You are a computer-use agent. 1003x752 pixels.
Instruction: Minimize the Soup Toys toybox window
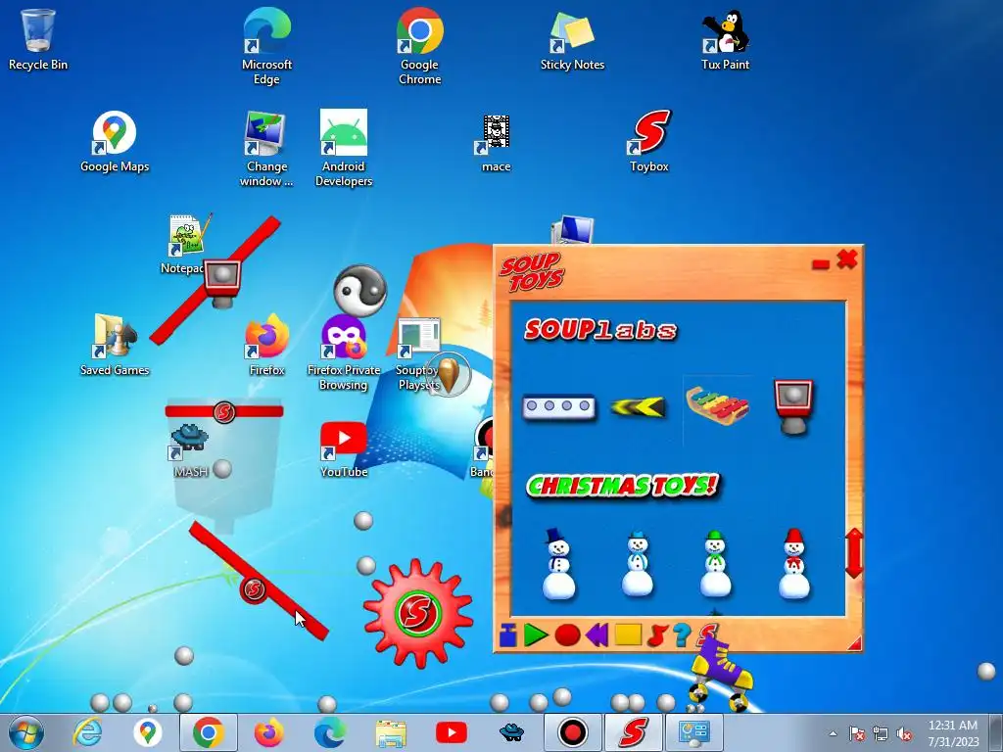[821, 263]
